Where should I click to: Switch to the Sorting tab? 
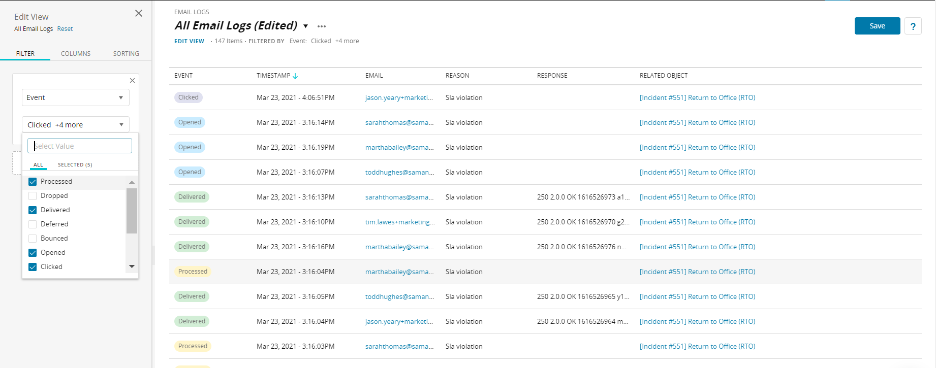(x=126, y=53)
